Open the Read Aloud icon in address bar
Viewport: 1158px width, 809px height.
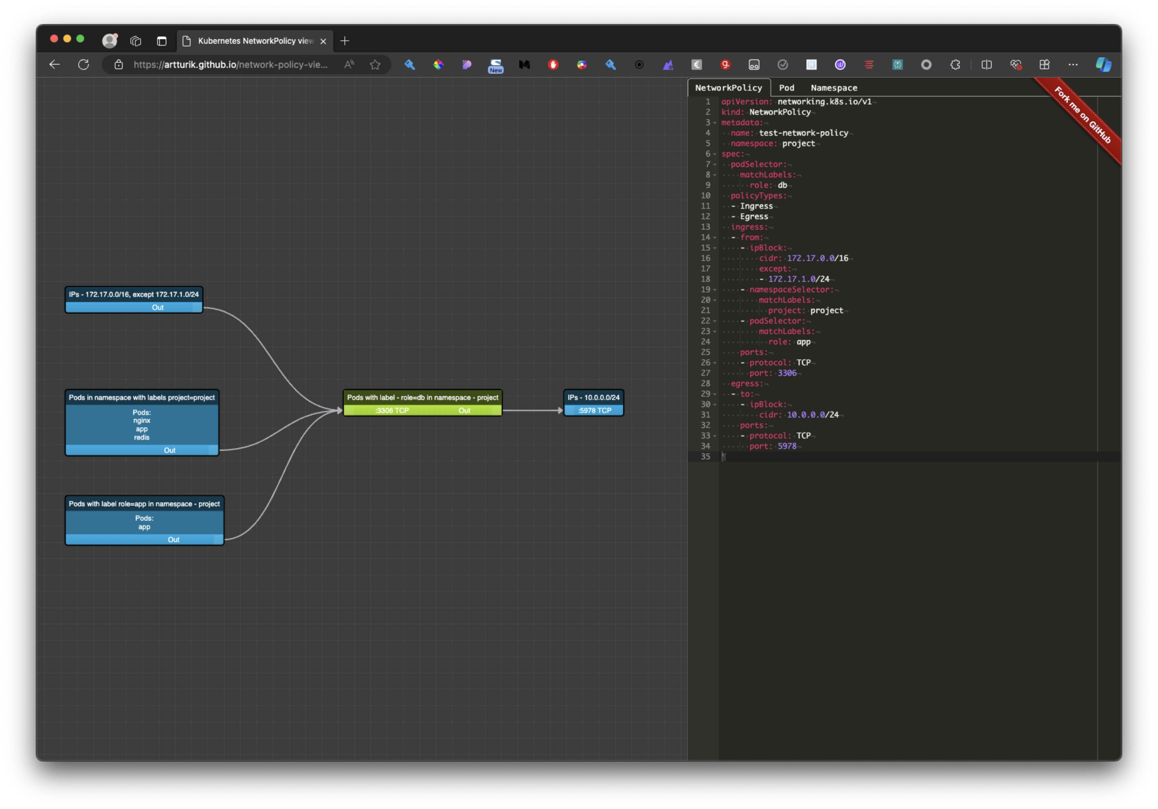point(349,65)
